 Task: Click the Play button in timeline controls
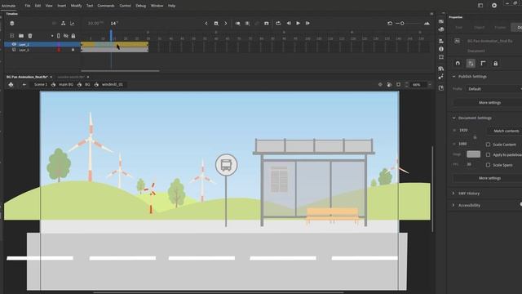pos(298,24)
